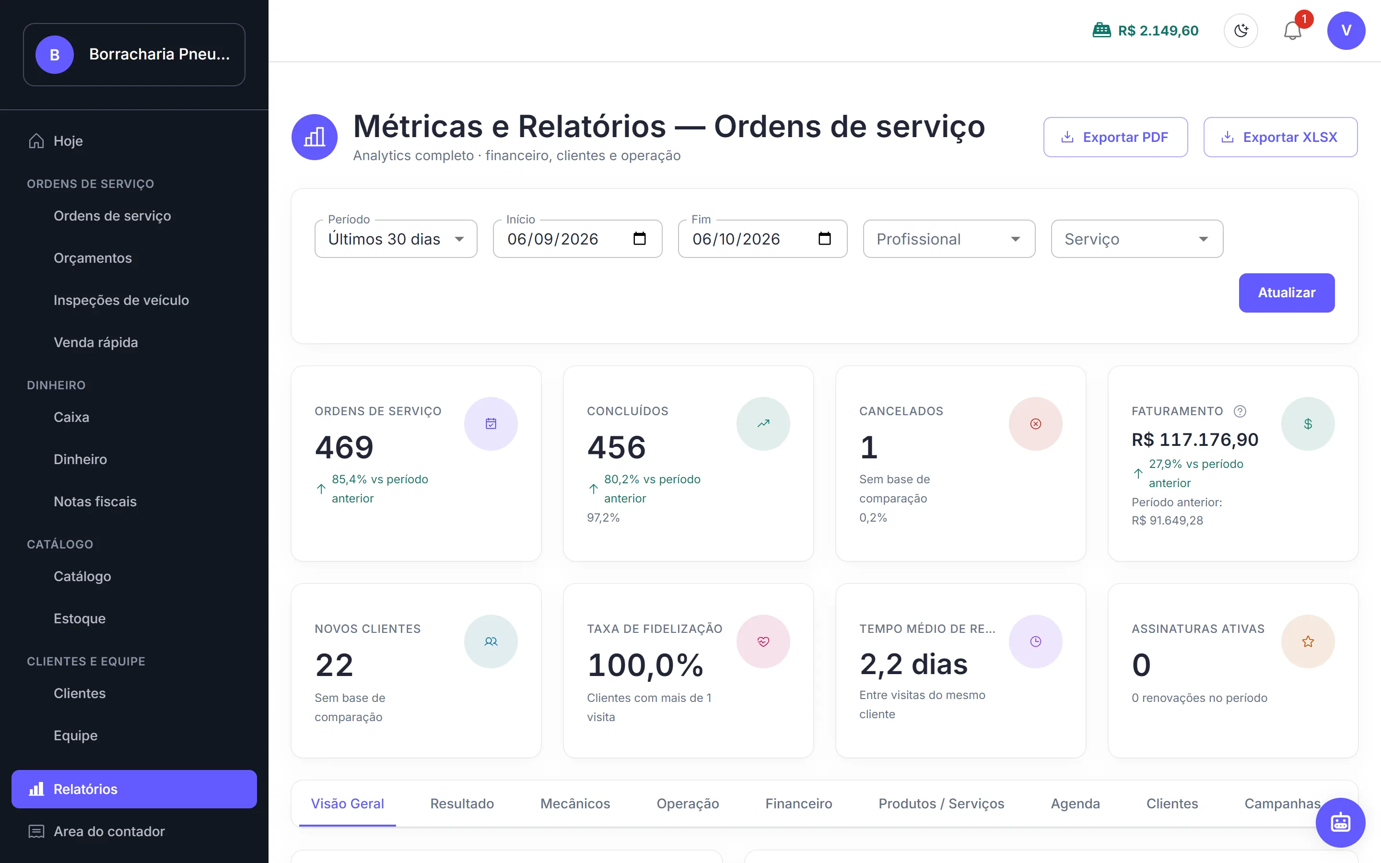Open calendar picker in Início field
1381x863 pixels.
(x=640, y=239)
